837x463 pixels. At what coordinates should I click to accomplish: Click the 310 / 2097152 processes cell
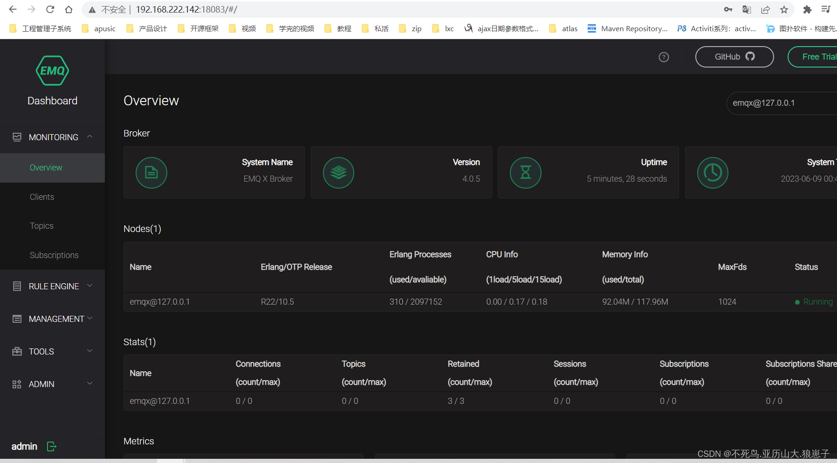coord(416,302)
